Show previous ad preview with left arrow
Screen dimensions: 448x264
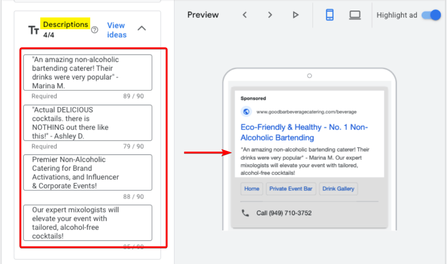coord(245,15)
